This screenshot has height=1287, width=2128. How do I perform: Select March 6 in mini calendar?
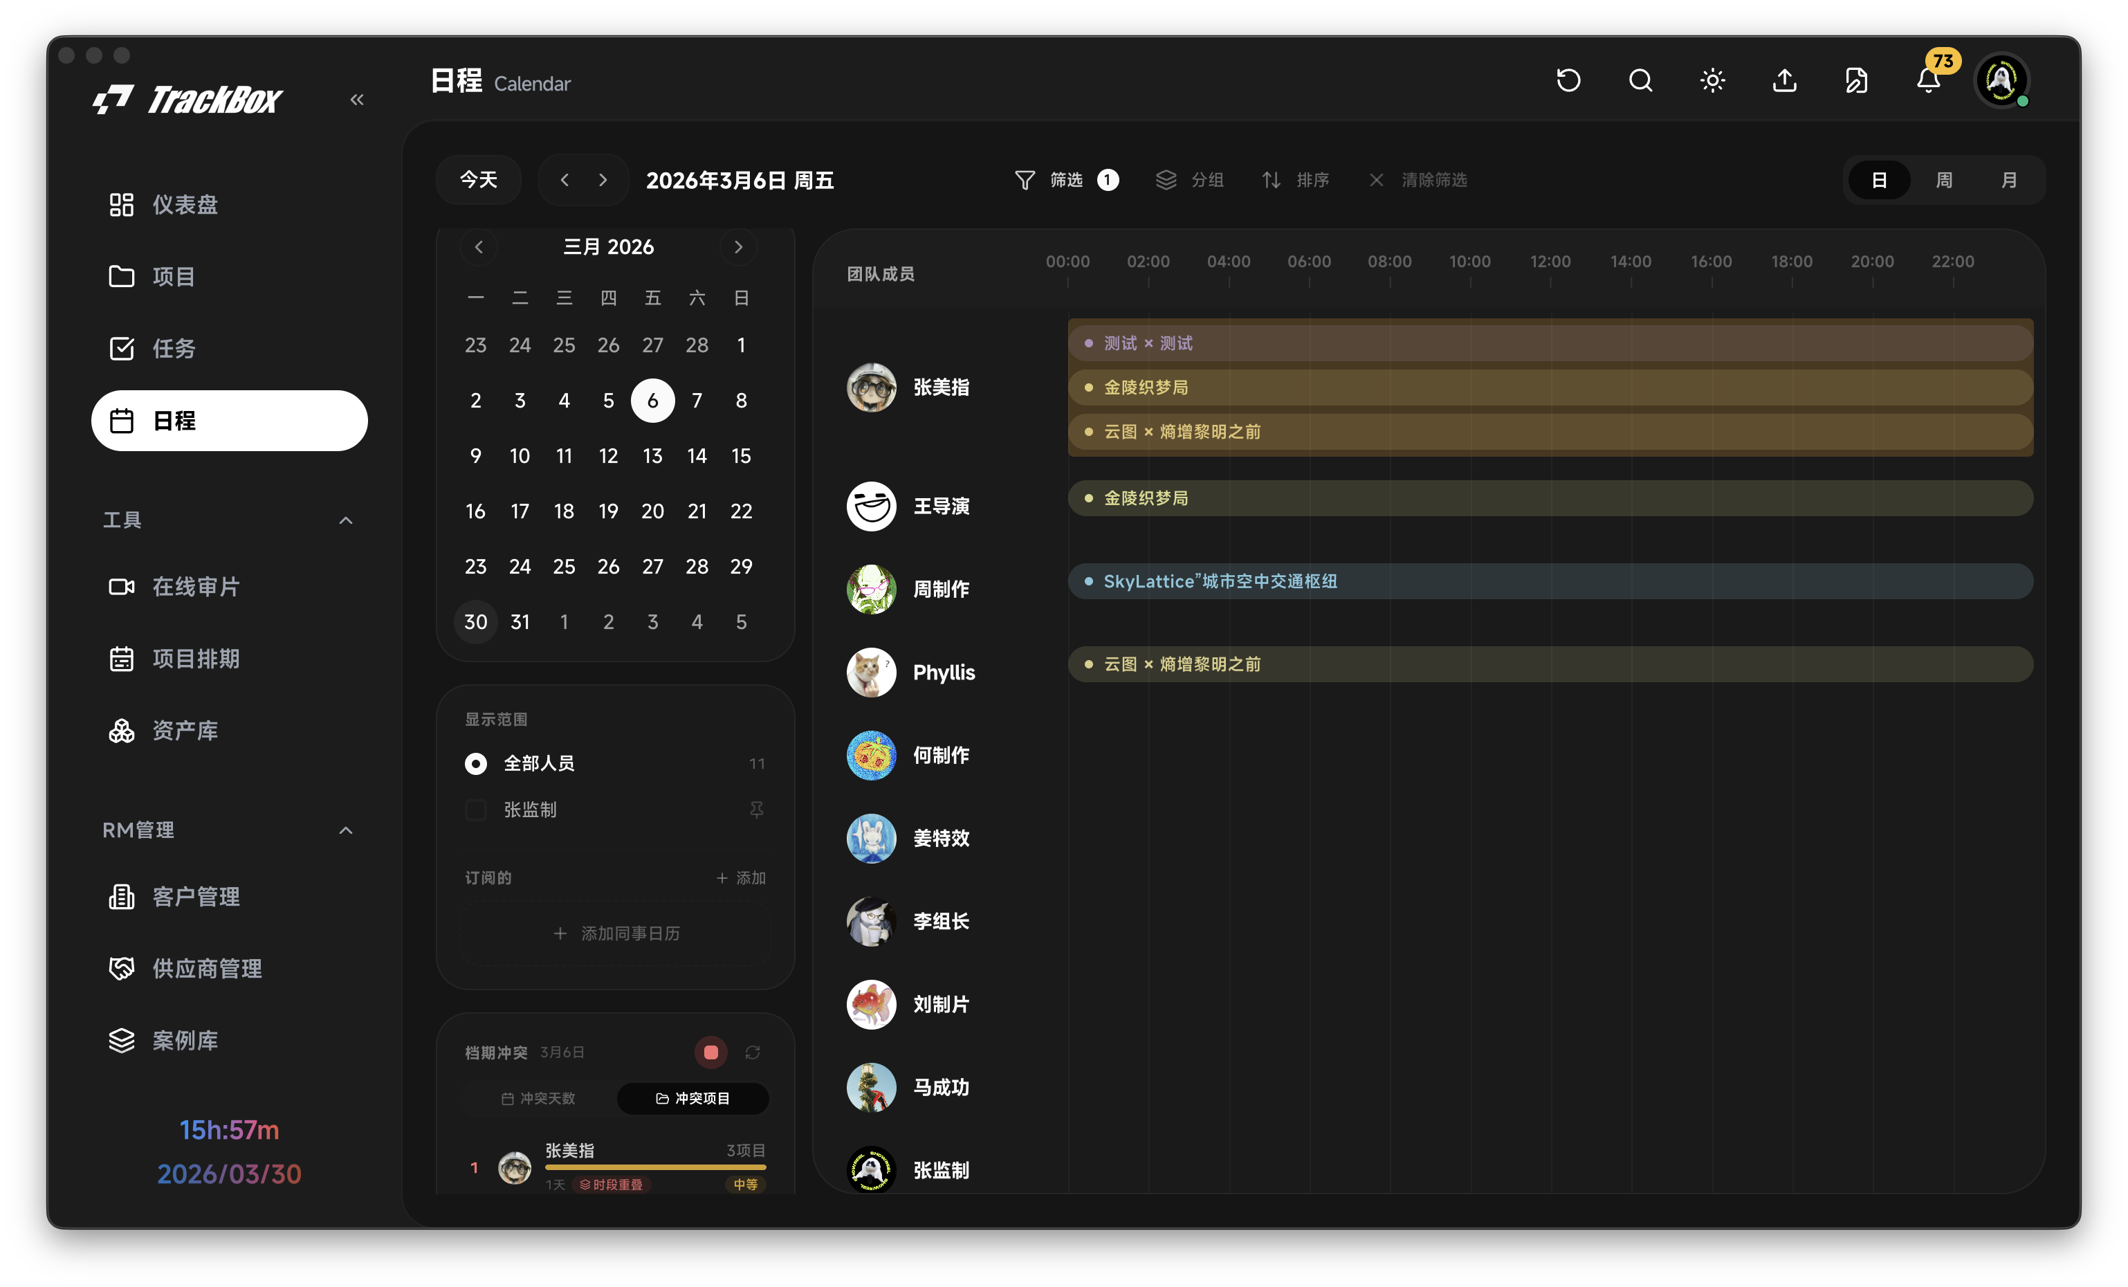[653, 401]
